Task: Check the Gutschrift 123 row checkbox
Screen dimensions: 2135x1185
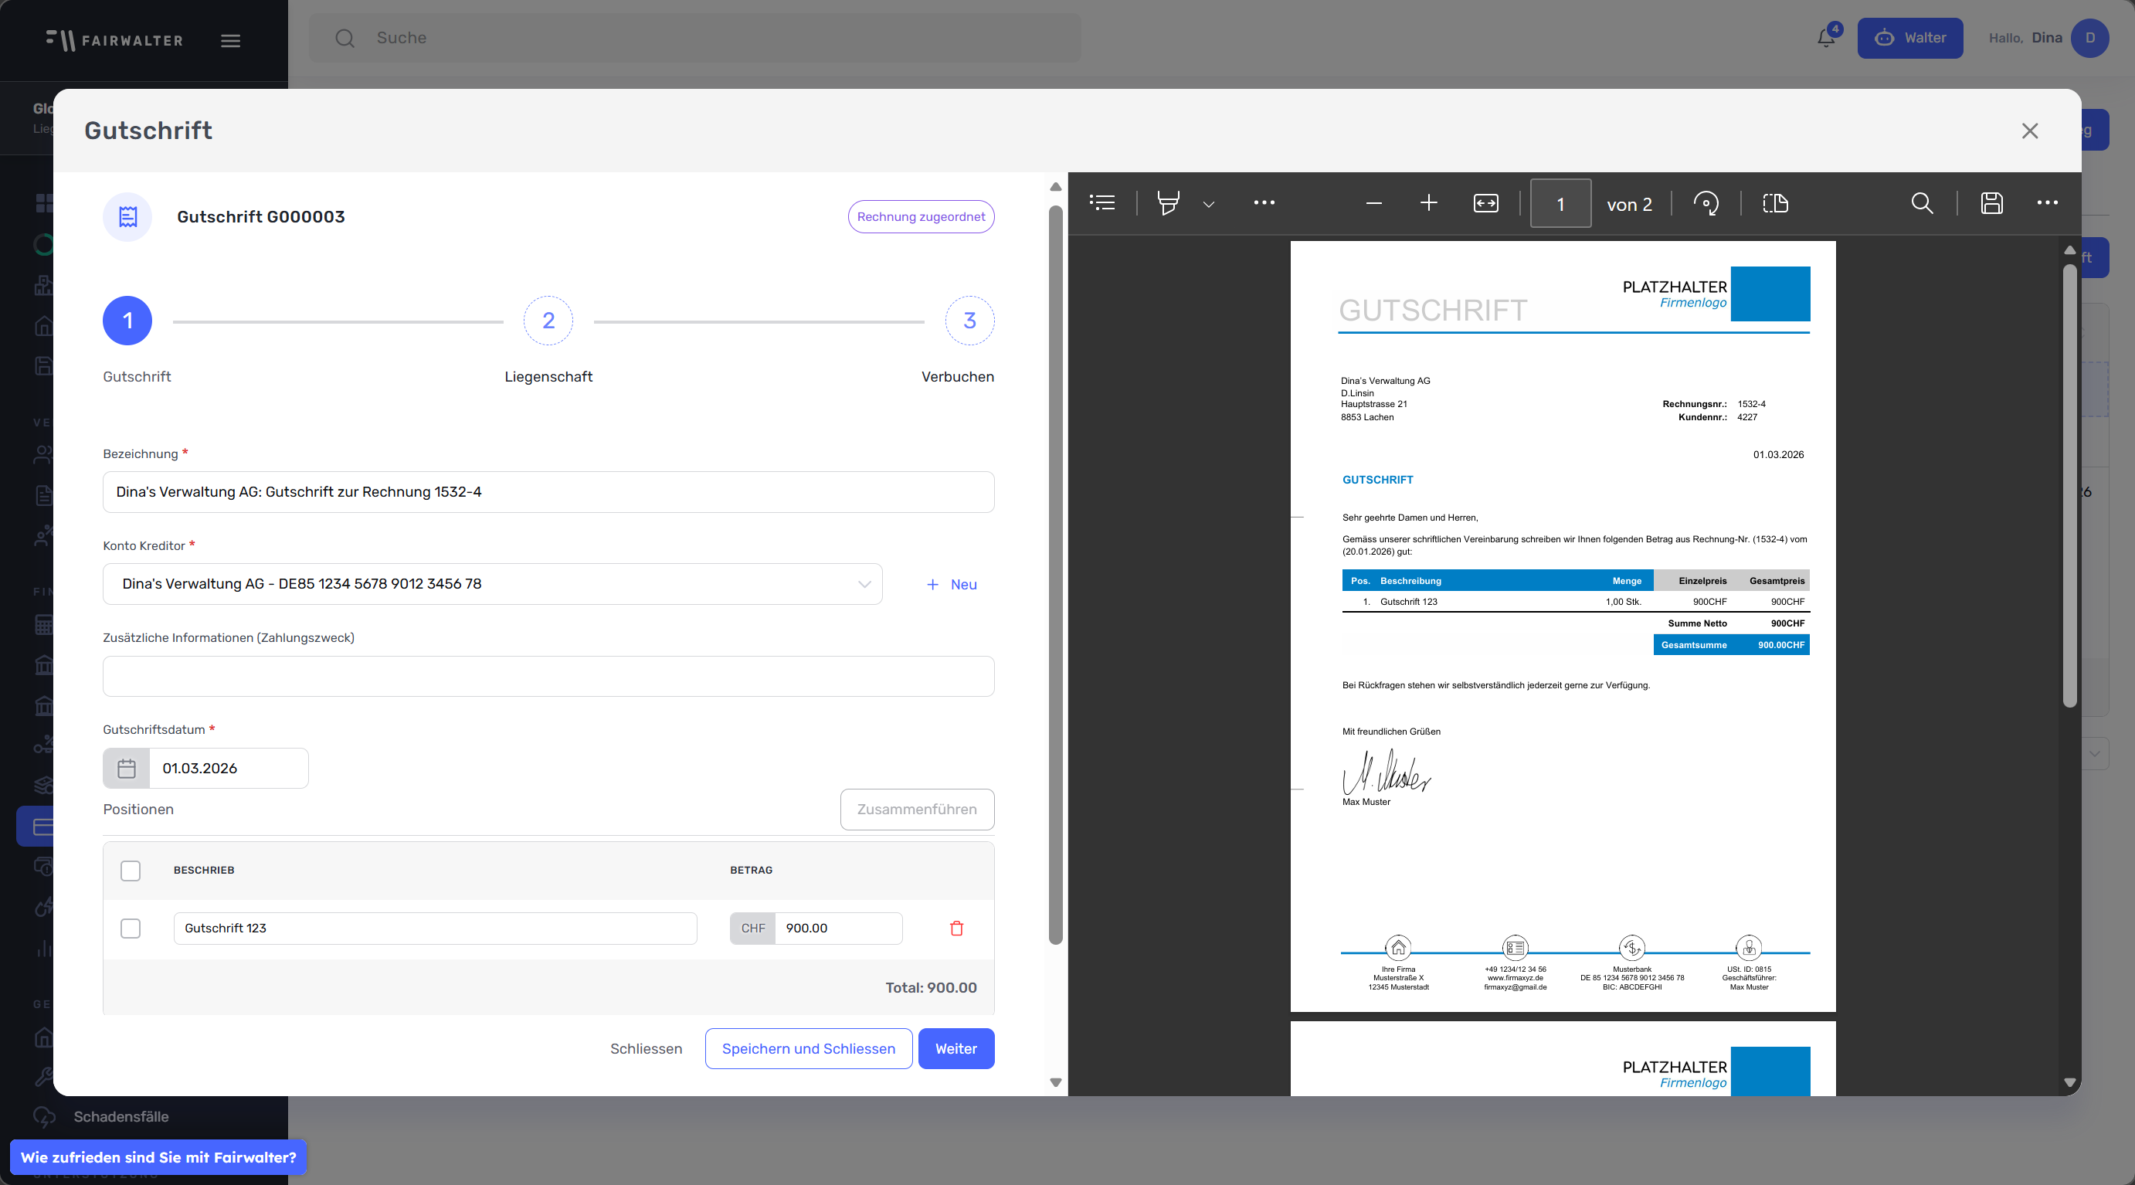Action: [130, 928]
